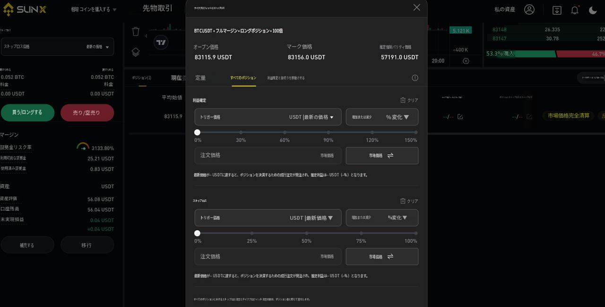
Task: Click the 移行 button
Action: pyautogui.click(x=87, y=245)
